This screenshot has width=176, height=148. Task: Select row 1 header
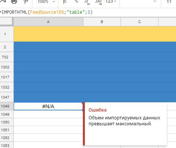(x=7, y=34)
